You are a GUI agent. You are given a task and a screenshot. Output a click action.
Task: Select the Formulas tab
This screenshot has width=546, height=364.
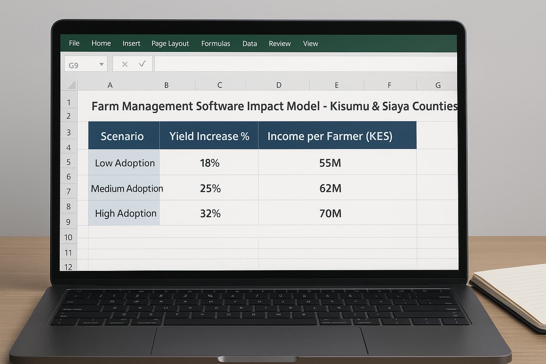tap(215, 43)
